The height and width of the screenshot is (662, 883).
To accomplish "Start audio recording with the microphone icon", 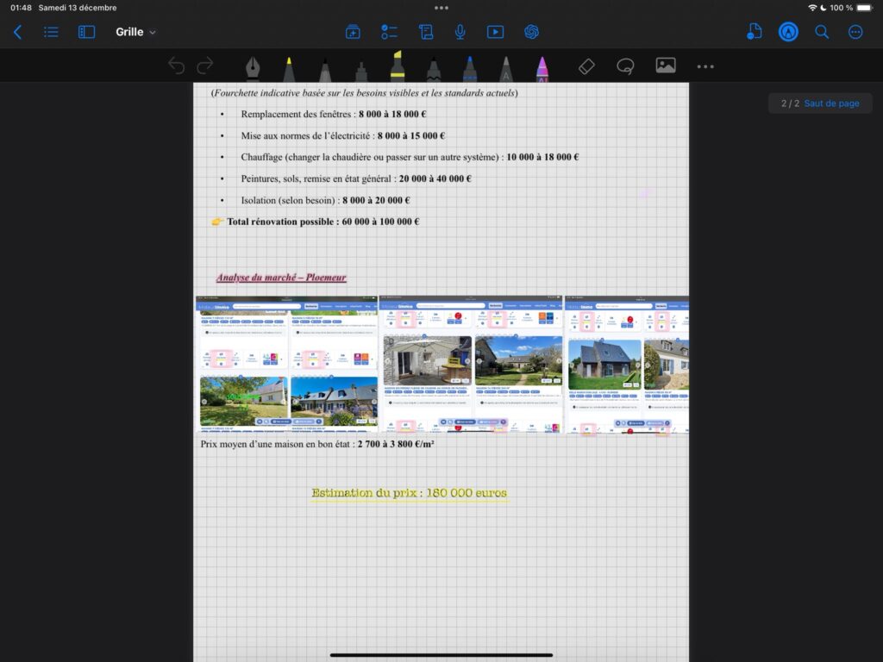I will (460, 32).
